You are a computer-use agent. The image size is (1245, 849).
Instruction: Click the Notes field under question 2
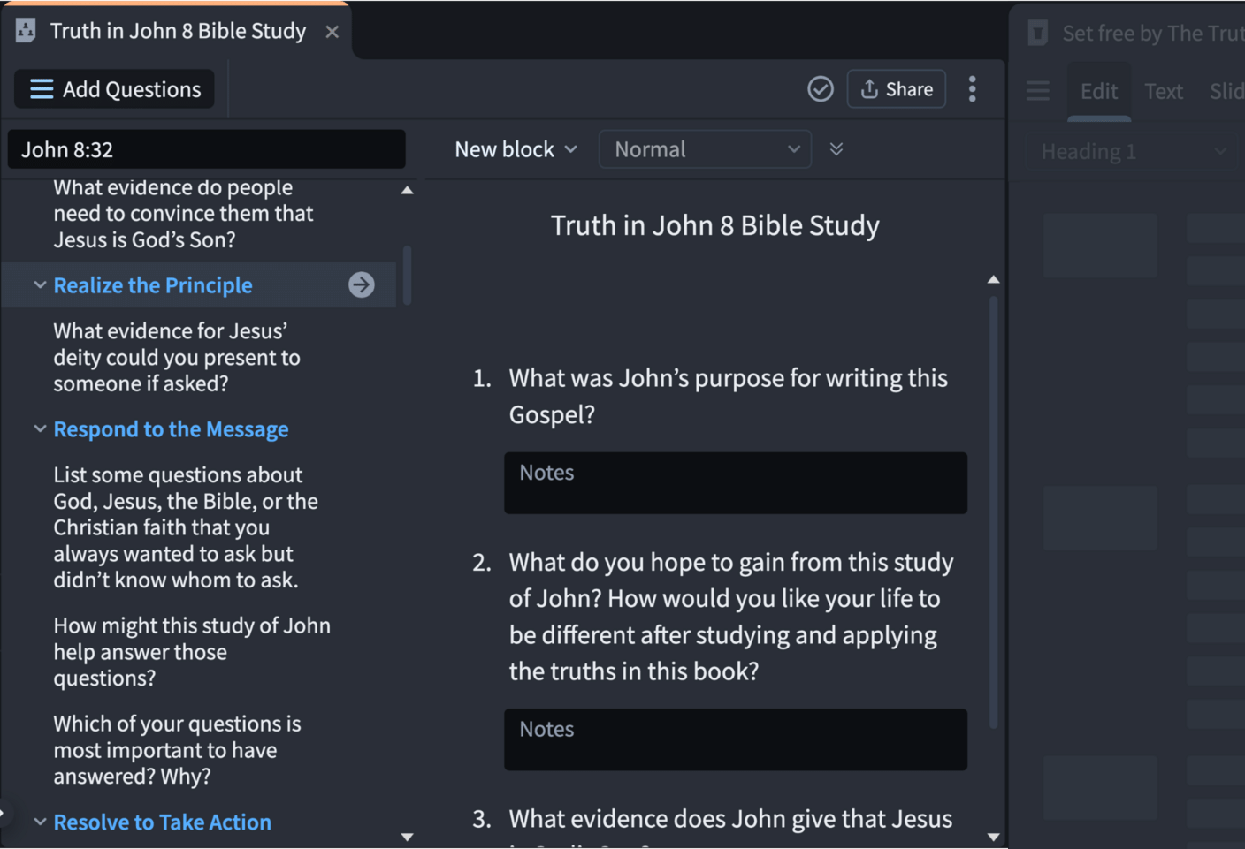pyautogui.click(x=736, y=739)
